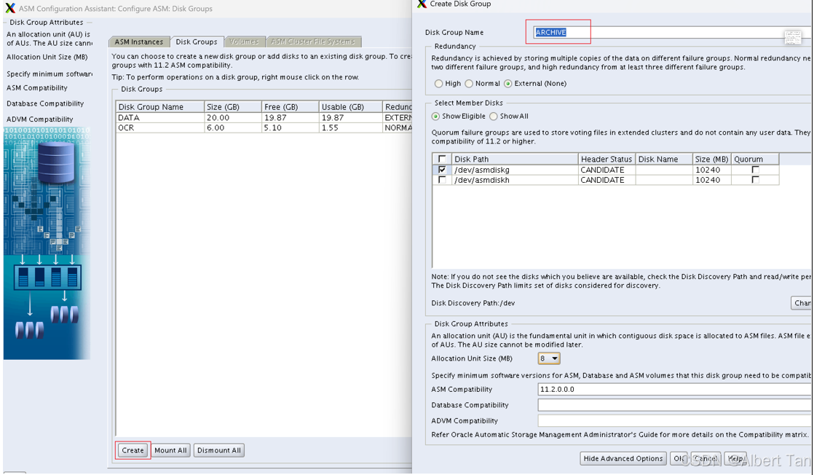The image size is (814, 475).
Task: Select Normal redundancy radio button
Action: pyautogui.click(x=469, y=84)
